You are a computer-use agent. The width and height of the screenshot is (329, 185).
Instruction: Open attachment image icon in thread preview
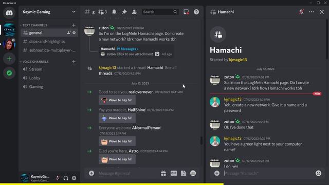(x=157, y=54)
